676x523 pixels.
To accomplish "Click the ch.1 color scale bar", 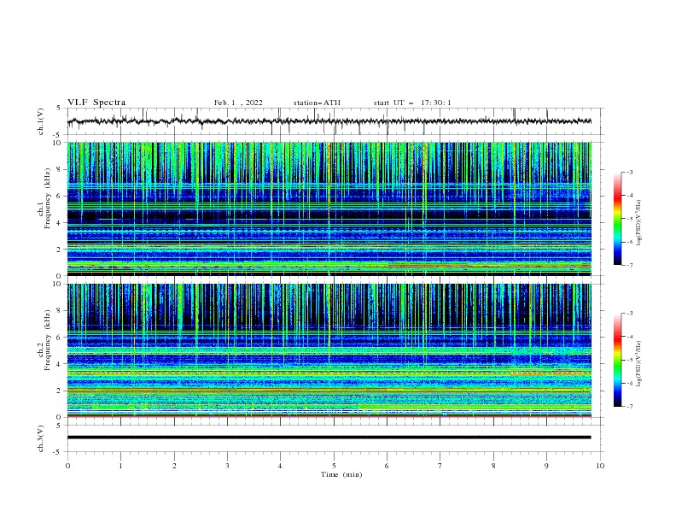I will (617, 219).
